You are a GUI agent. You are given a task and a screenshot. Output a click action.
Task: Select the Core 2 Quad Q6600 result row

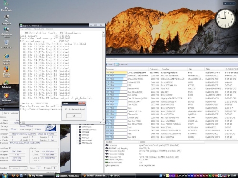pos(172,73)
